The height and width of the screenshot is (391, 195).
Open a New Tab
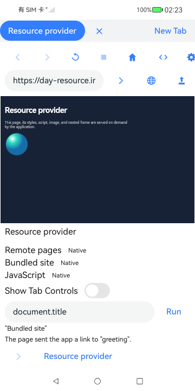[x=171, y=30]
